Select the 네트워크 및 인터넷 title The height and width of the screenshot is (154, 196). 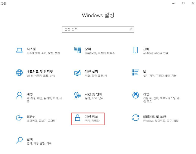pyautogui.click(x=40, y=72)
